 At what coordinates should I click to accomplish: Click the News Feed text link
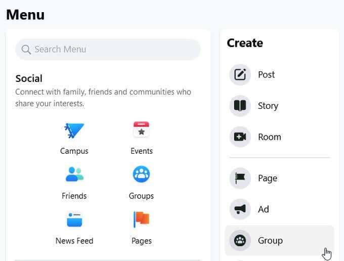tap(74, 241)
